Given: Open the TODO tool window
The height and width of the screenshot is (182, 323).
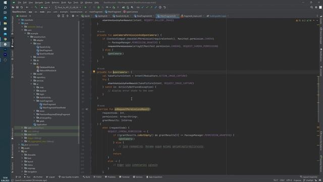Looking at the screenshot, I should [97, 177].
